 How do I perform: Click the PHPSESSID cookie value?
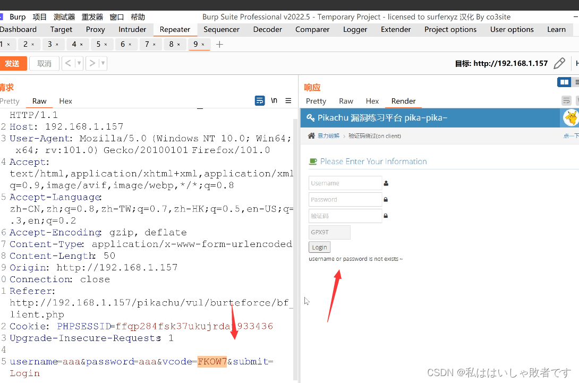[x=194, y=326]
